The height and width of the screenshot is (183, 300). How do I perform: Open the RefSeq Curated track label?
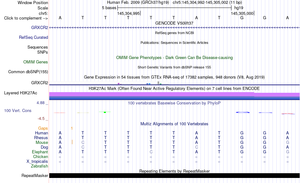pyautogui.click(x=33, y=37)
